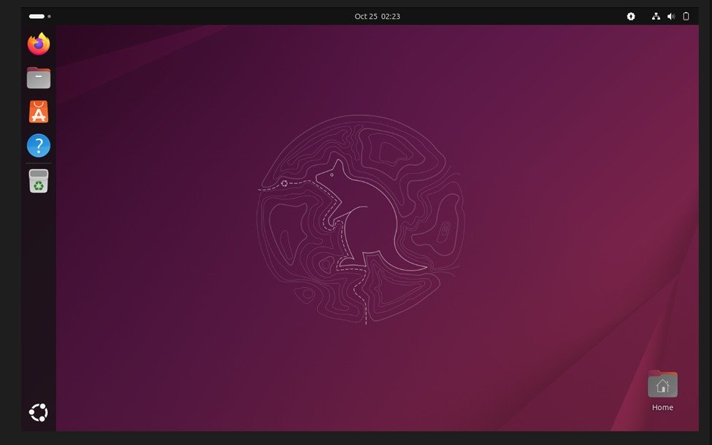Screen dimensions: 712x445
Task: Click the flower marker on the wallpaper trail
Action: click(285, 185)
